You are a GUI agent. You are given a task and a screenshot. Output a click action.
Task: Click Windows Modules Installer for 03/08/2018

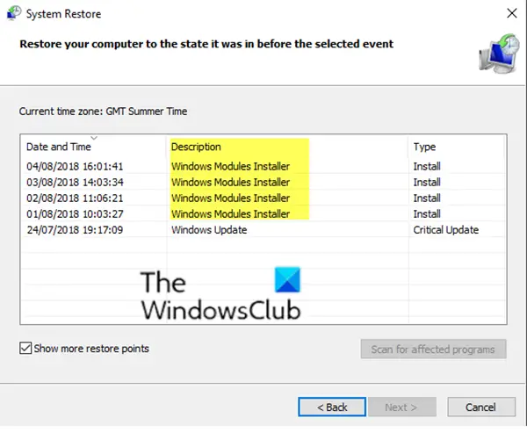pos(230,182)
